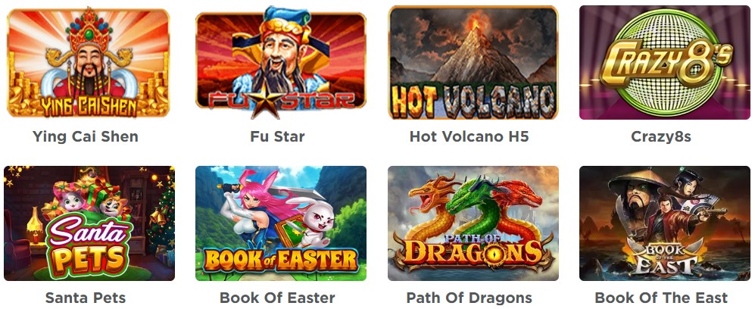755x309 pixels.
Task: Open the "Hot Volcano H5" title link
Action: (x=469, y=136)
